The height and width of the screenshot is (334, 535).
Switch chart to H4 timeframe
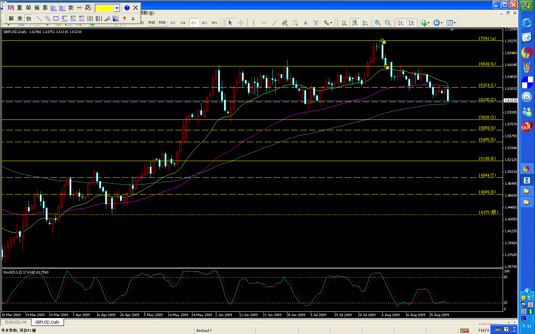click(x=183, y=23)
